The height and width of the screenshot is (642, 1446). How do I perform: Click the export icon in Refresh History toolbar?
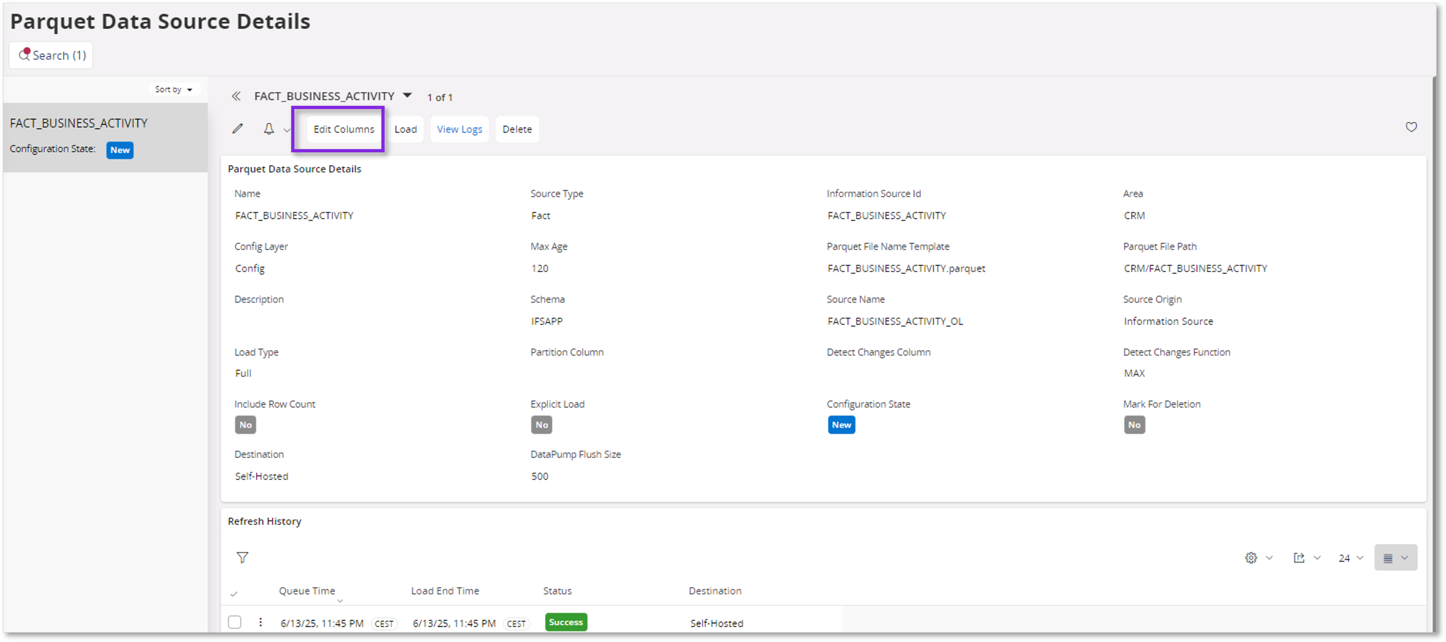point(1299,557)
